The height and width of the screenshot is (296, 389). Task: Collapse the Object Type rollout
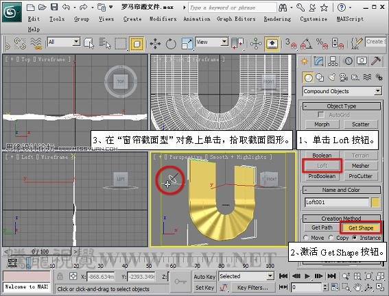click(x=342, y=106)
